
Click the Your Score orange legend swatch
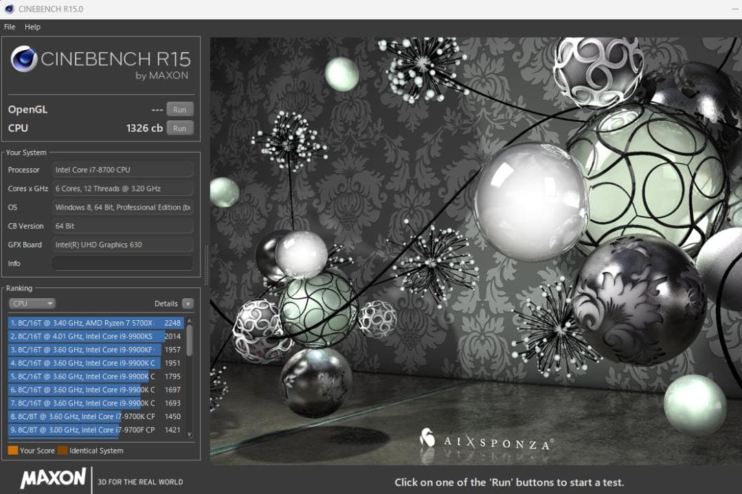click(x=13, y=450)
